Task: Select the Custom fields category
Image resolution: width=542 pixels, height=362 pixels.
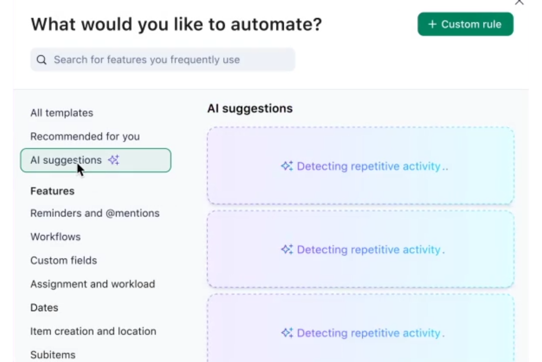Action: coord(64,260)
